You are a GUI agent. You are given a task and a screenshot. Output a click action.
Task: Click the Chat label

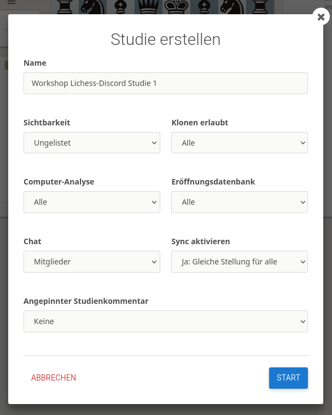[x=32, y=241]
